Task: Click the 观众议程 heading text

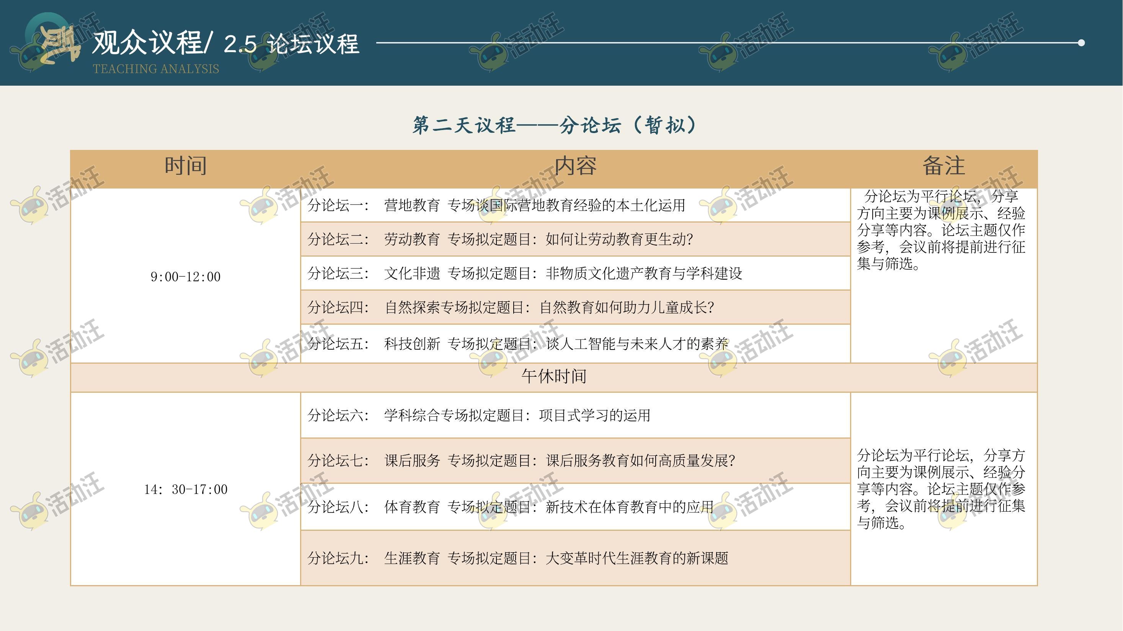Action: coord(148,43)
